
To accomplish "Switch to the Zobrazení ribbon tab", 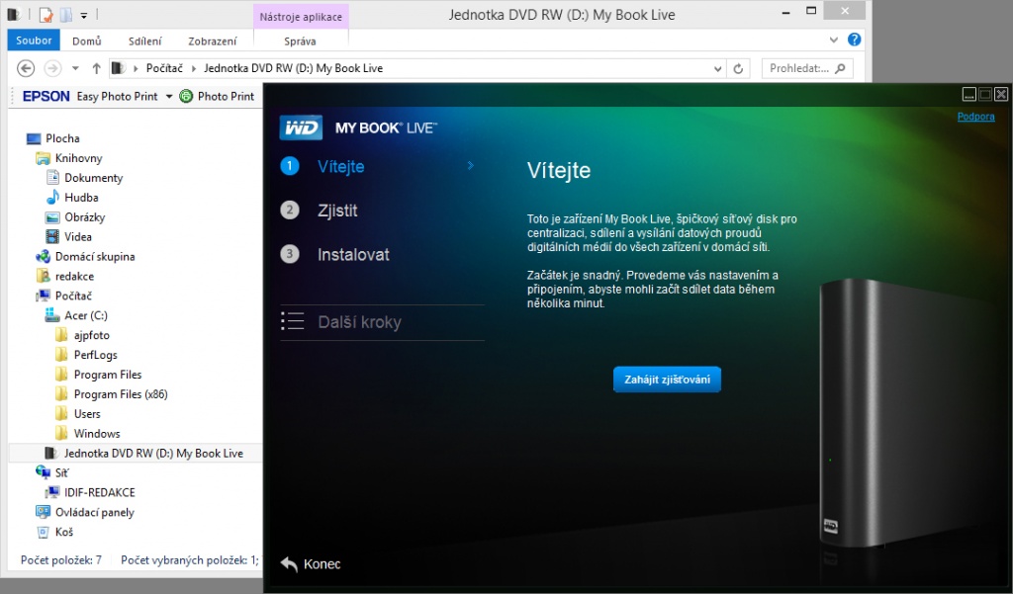I will 213,41.
